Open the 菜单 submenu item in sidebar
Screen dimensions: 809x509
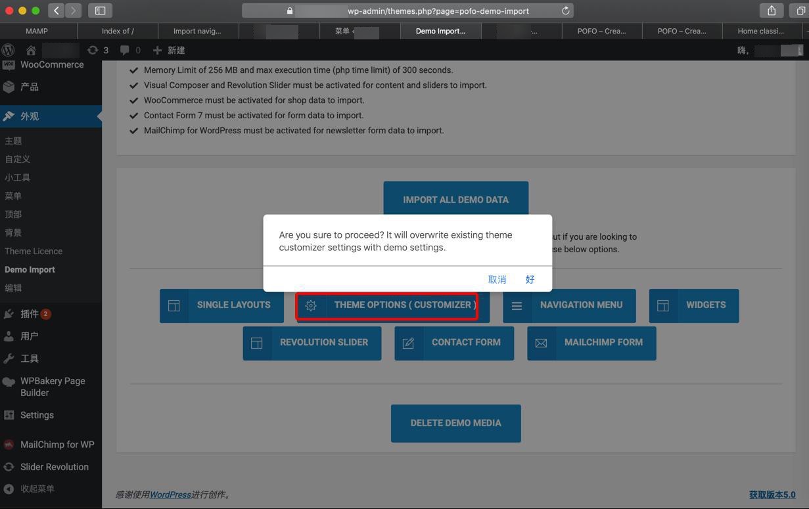13,196
